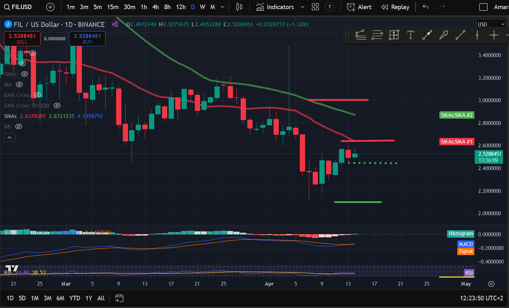Select the boxed arrows measure tool
The width and height of the screenshot is (509, 308).
point(394,35)
